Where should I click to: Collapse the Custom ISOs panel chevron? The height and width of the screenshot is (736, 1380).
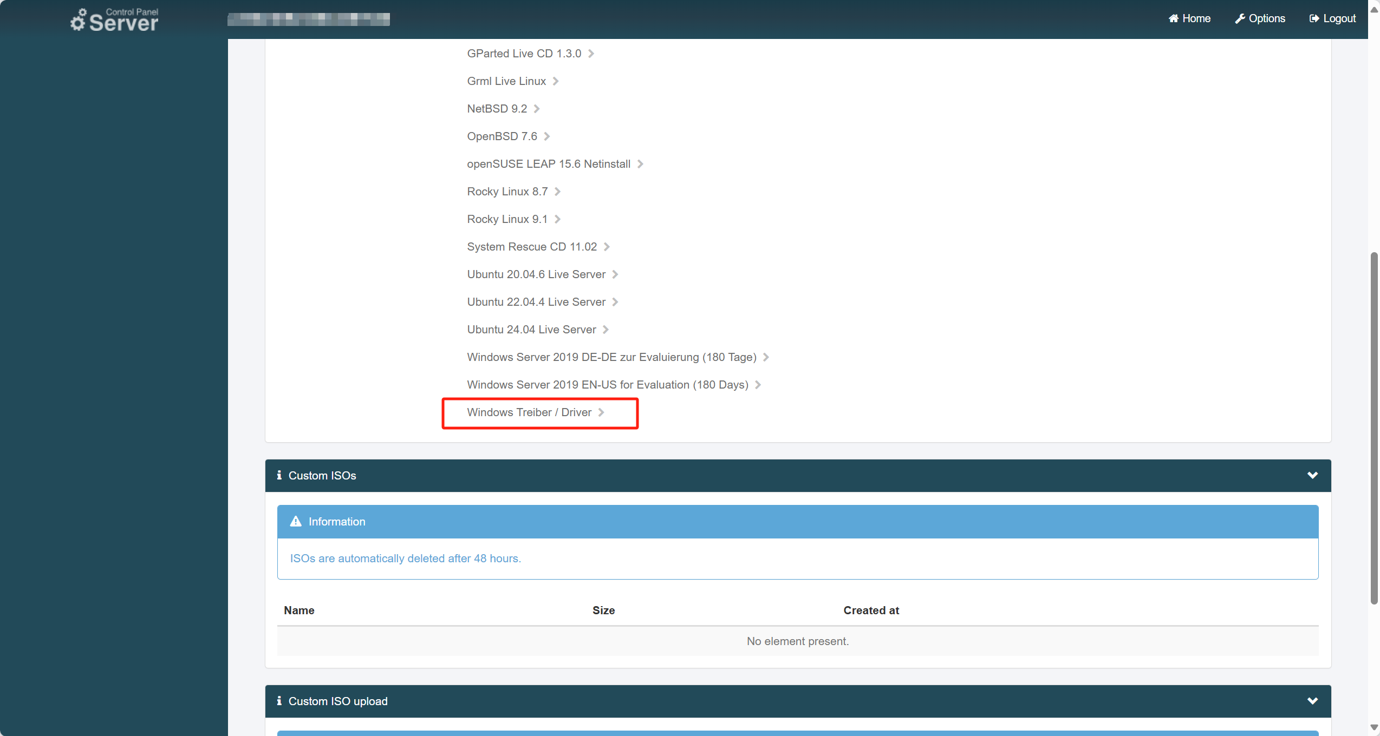point(1312,475)
